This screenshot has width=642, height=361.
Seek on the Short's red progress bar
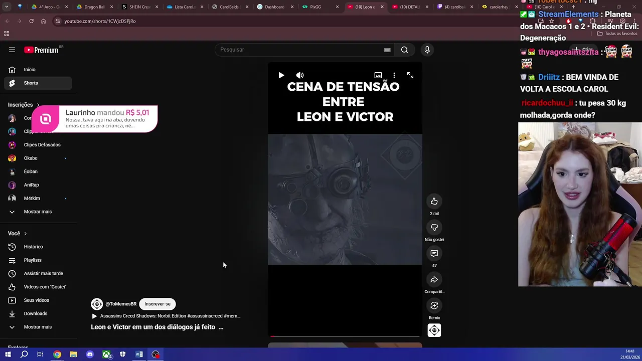click(x=345, y=336)
